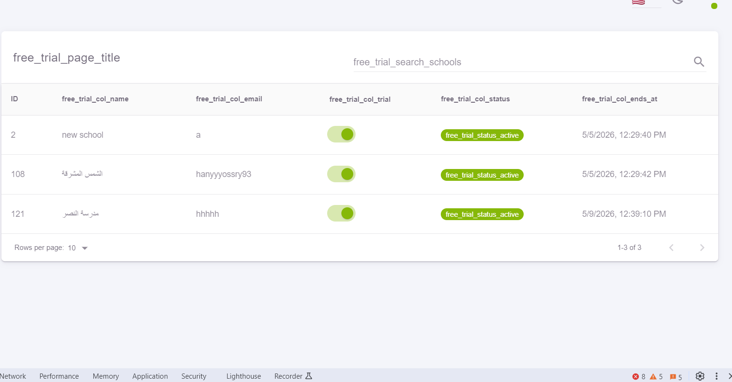
Task: Sort by free_trial_col_email header
Action: (x=229, y=99)
